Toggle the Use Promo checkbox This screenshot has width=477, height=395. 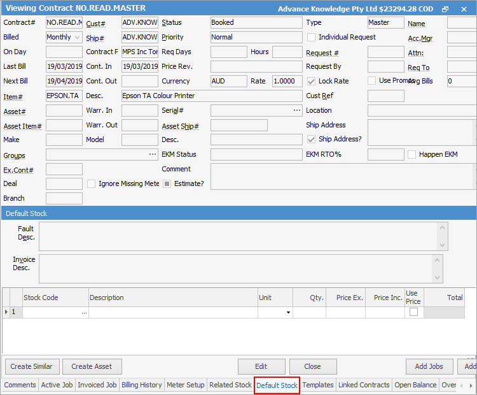point(371,80)
